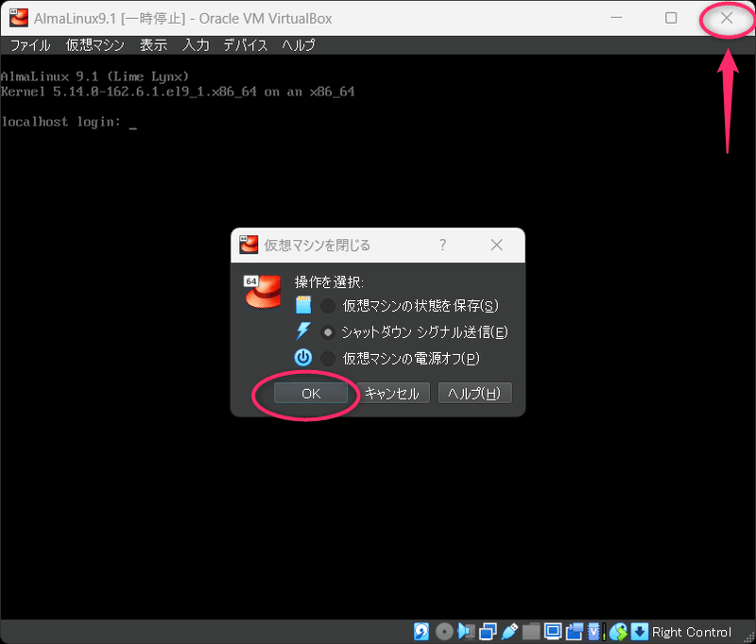Open the ヘルプ menu in the menu bar
The image size is (756, 644).
click(298, 45)
